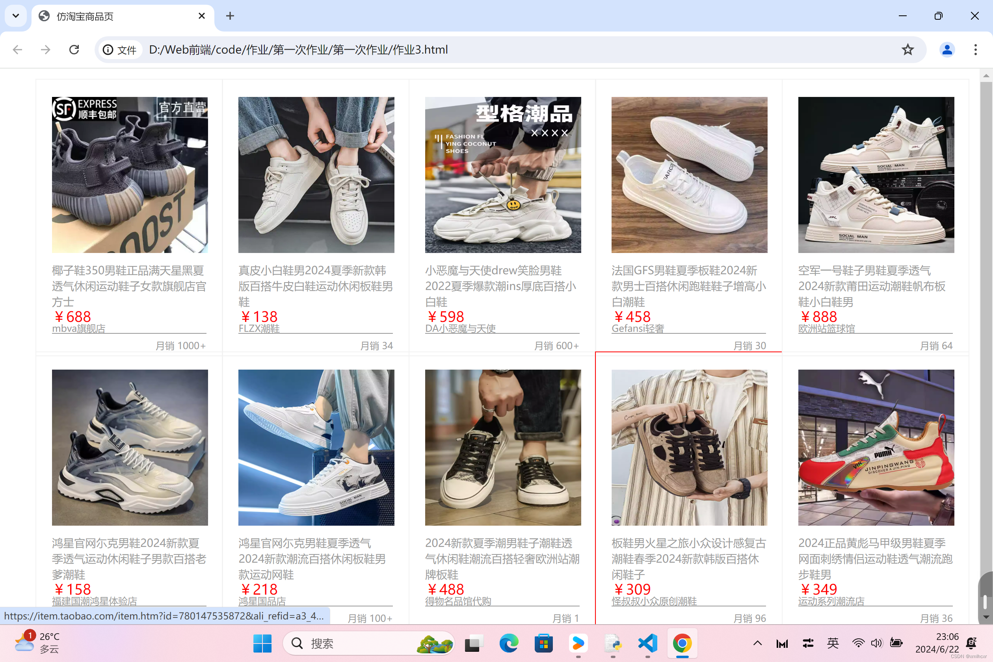
Task: Open Chrome three-dot menu
Action: (x=975, y=50)
